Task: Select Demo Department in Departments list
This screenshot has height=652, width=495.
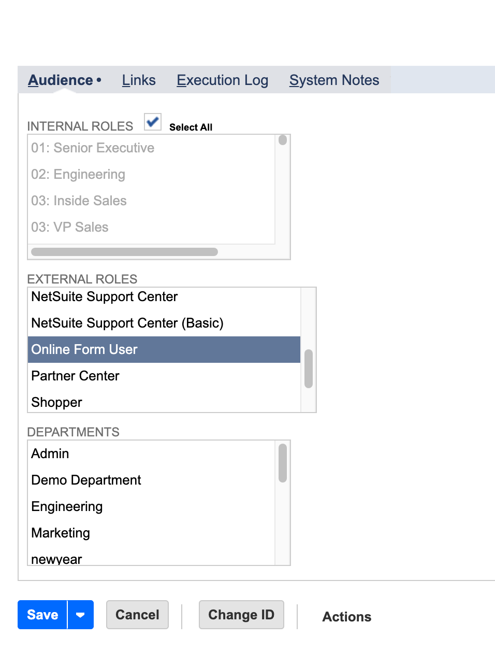Action: 86,480
